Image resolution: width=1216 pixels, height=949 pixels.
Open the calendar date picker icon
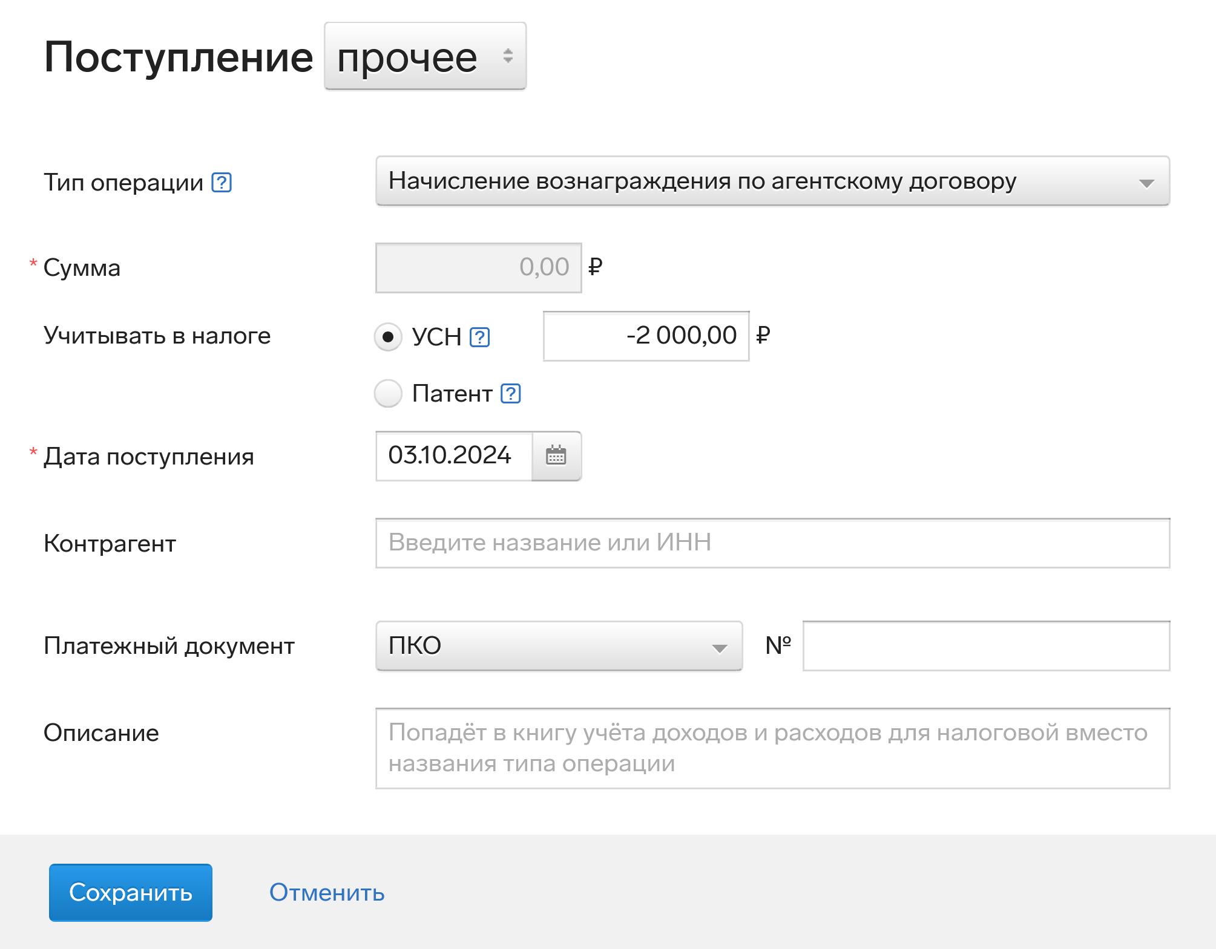[x=556, y=455]
